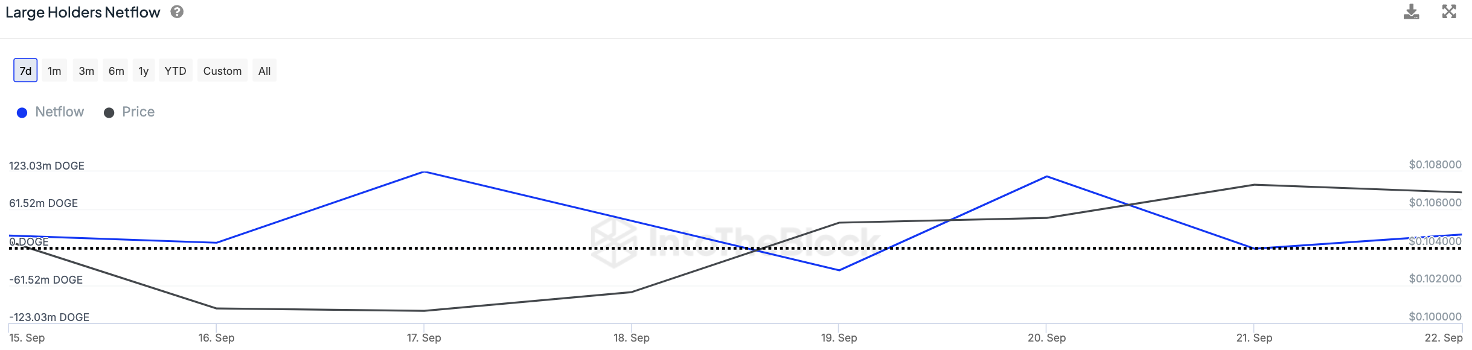1472x350 pixels.
Task: Toggle the Price series legend
Action: pyautogui.click(x=138, y=112)
